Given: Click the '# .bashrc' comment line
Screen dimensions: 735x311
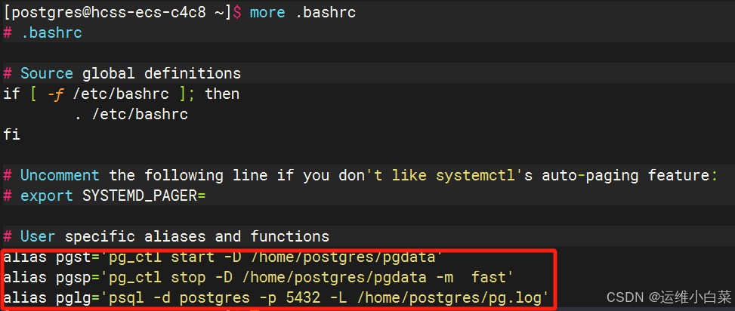Looking at the screenshot, I should pos(42,33).
